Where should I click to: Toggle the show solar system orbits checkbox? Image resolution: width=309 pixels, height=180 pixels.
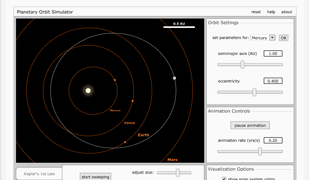[224, 178]
